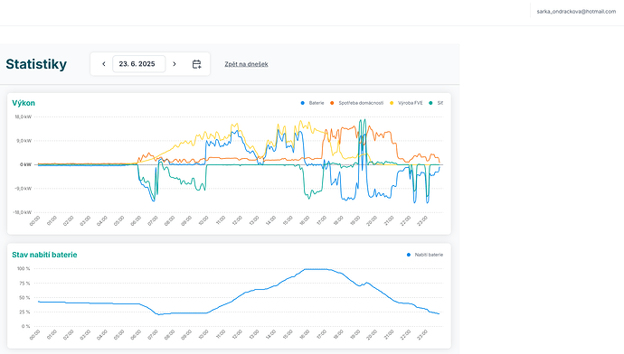Viewport: 624px width, 354px height.
Task: Click the 100 % battery axis label
Action: [24, 268]
